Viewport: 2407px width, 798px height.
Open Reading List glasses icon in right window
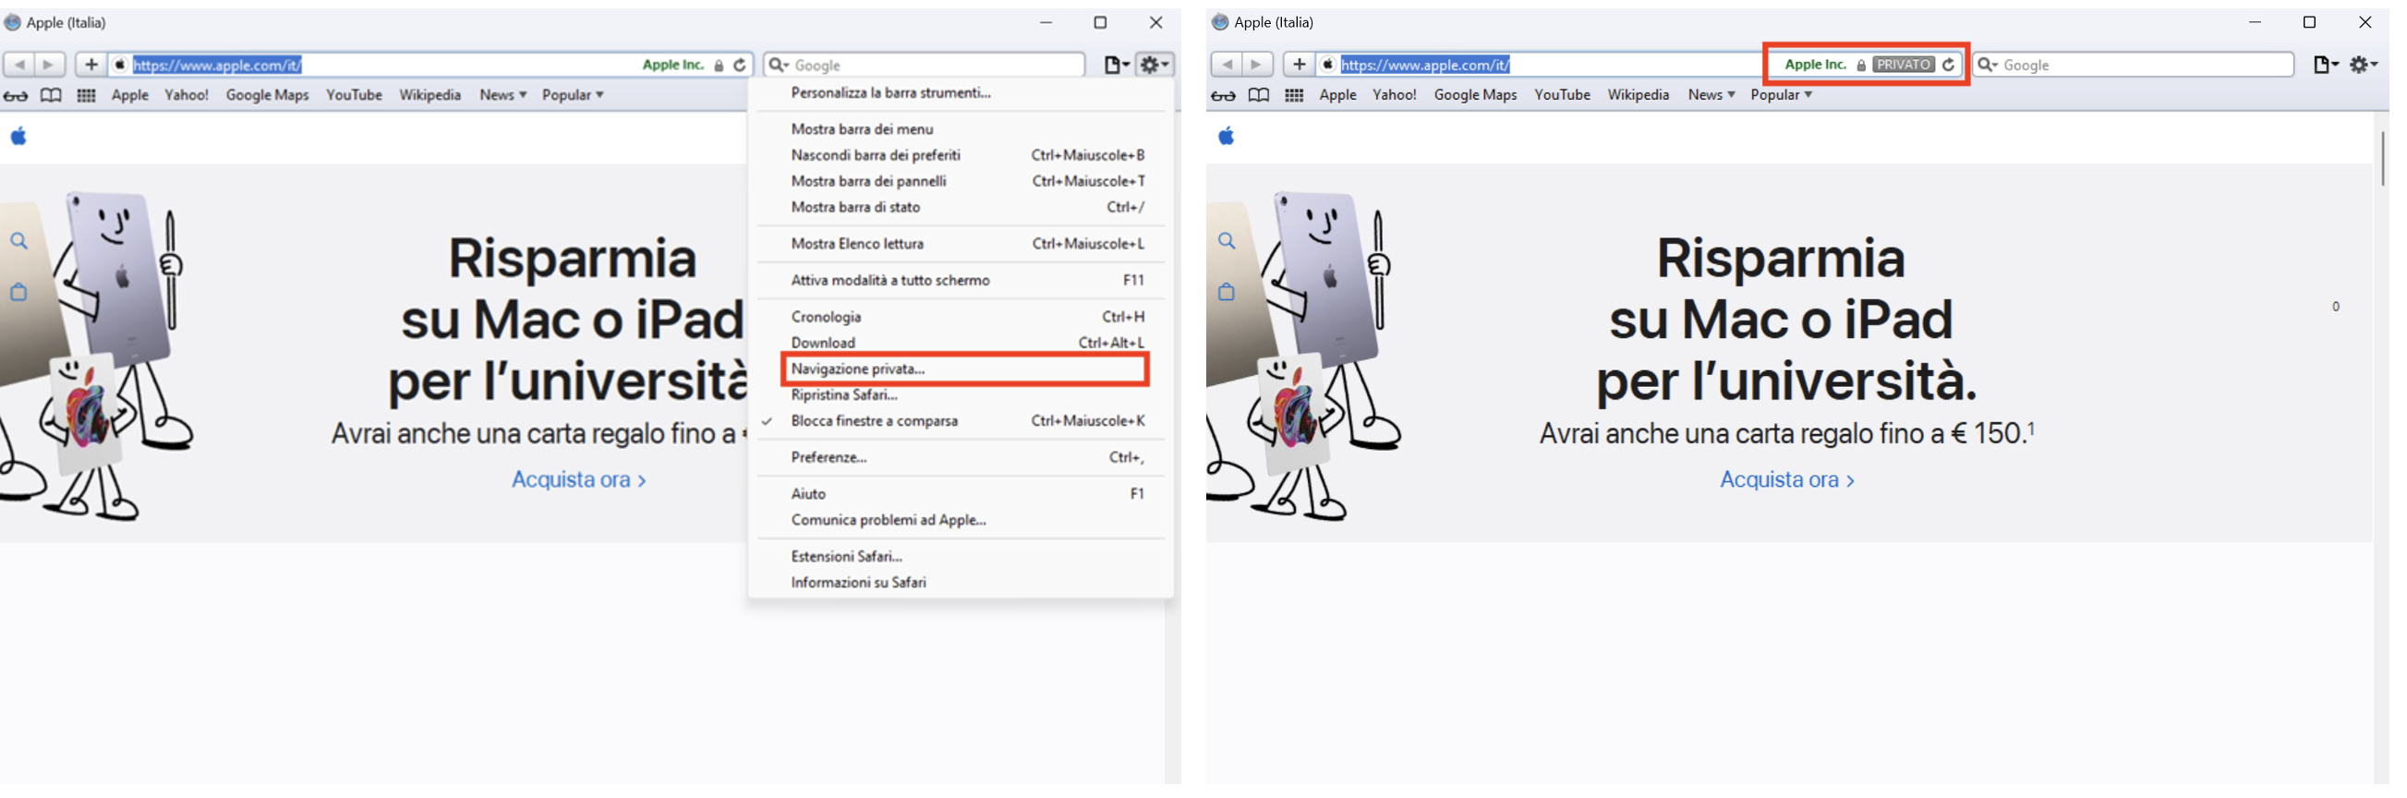pyautogui.click(x=1224, y=95)
